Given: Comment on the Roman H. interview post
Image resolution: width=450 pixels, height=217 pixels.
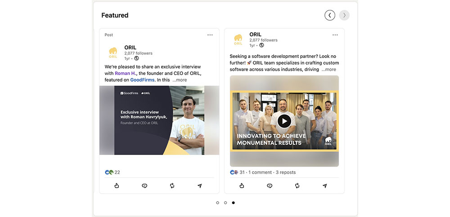Looking at the screenshot, I should click(x=144, y=186).
